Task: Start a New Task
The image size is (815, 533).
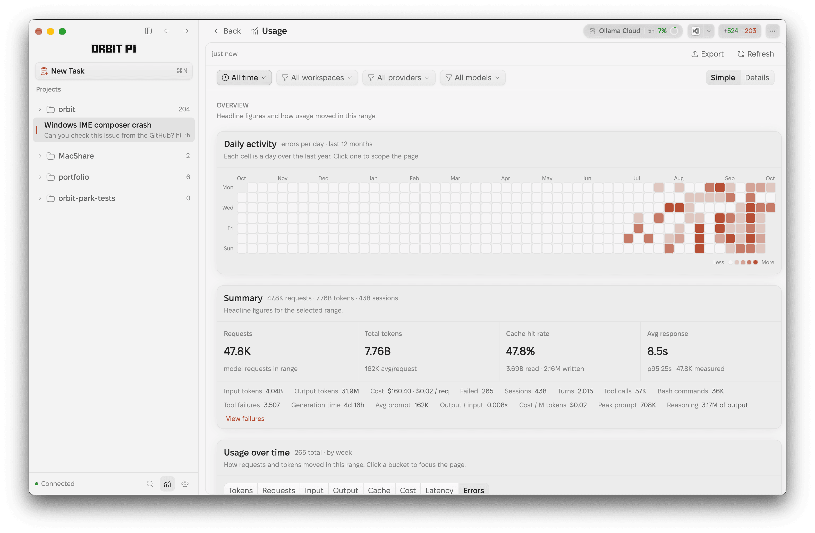Action: tap(114, 71)
